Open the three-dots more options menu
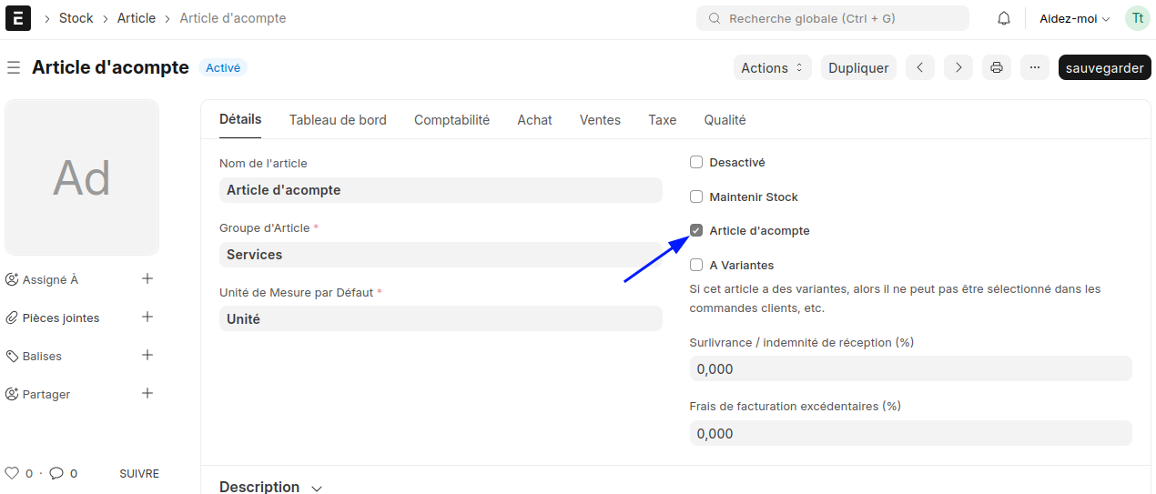Screen dimensions: 1156x494 coord(1035,67)
